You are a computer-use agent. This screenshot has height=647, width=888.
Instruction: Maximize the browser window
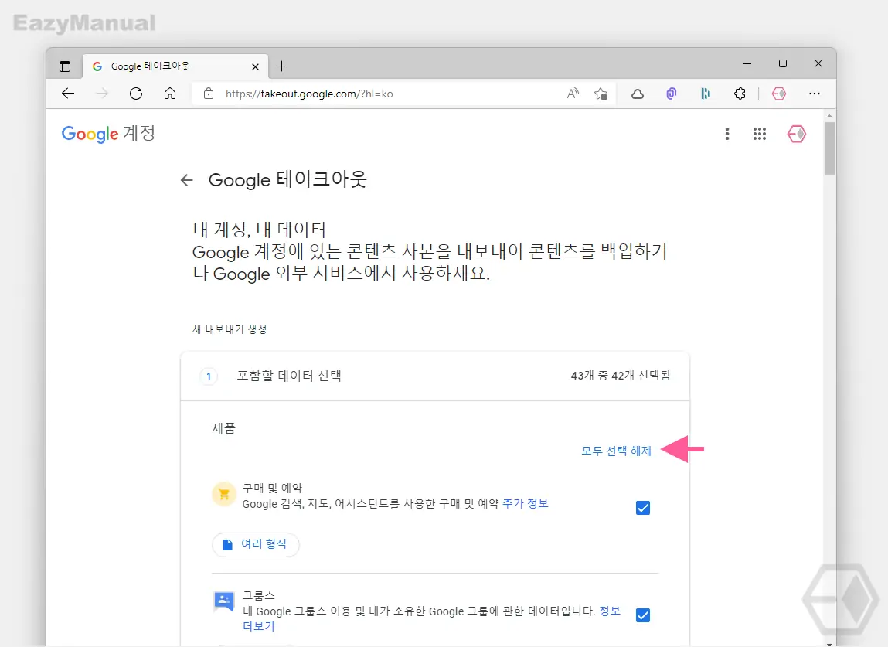(783, 64)
